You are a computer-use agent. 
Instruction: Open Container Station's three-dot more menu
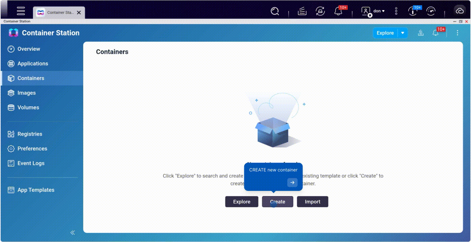point(458,33)
